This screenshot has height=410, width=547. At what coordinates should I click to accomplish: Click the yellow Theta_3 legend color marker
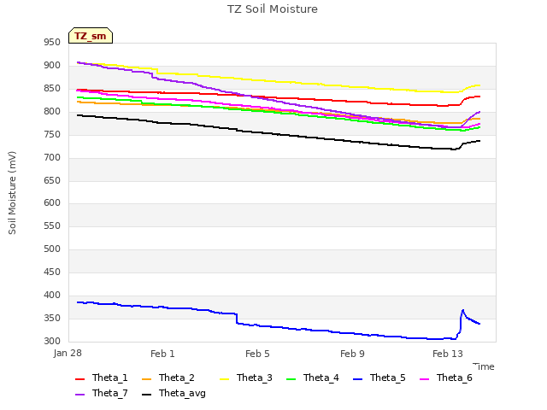point(224,379)
